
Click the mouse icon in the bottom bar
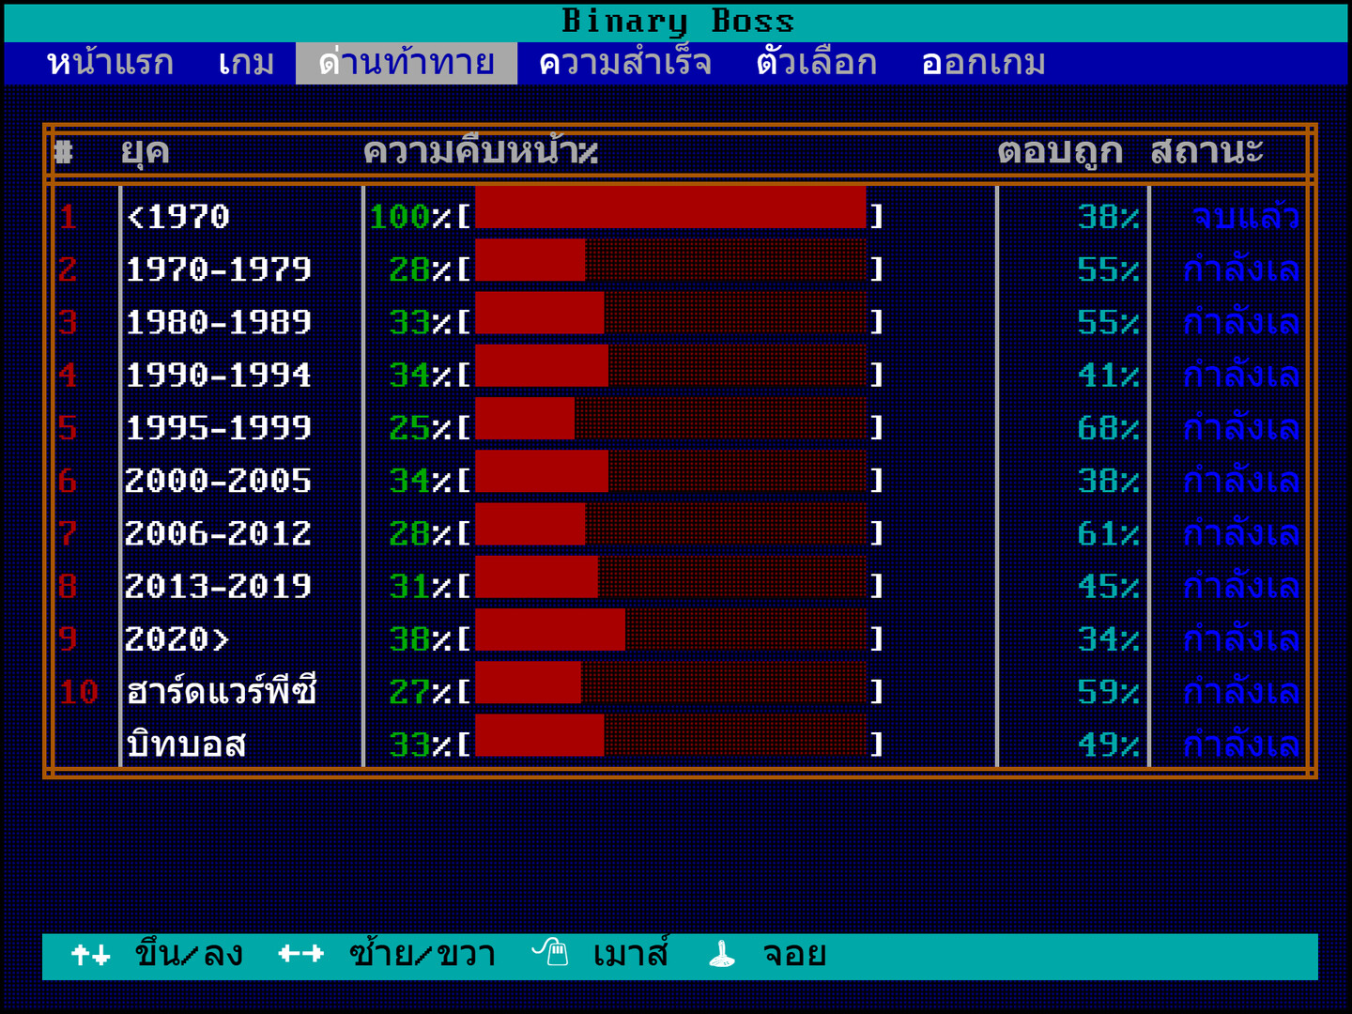(x=551, y=954)
